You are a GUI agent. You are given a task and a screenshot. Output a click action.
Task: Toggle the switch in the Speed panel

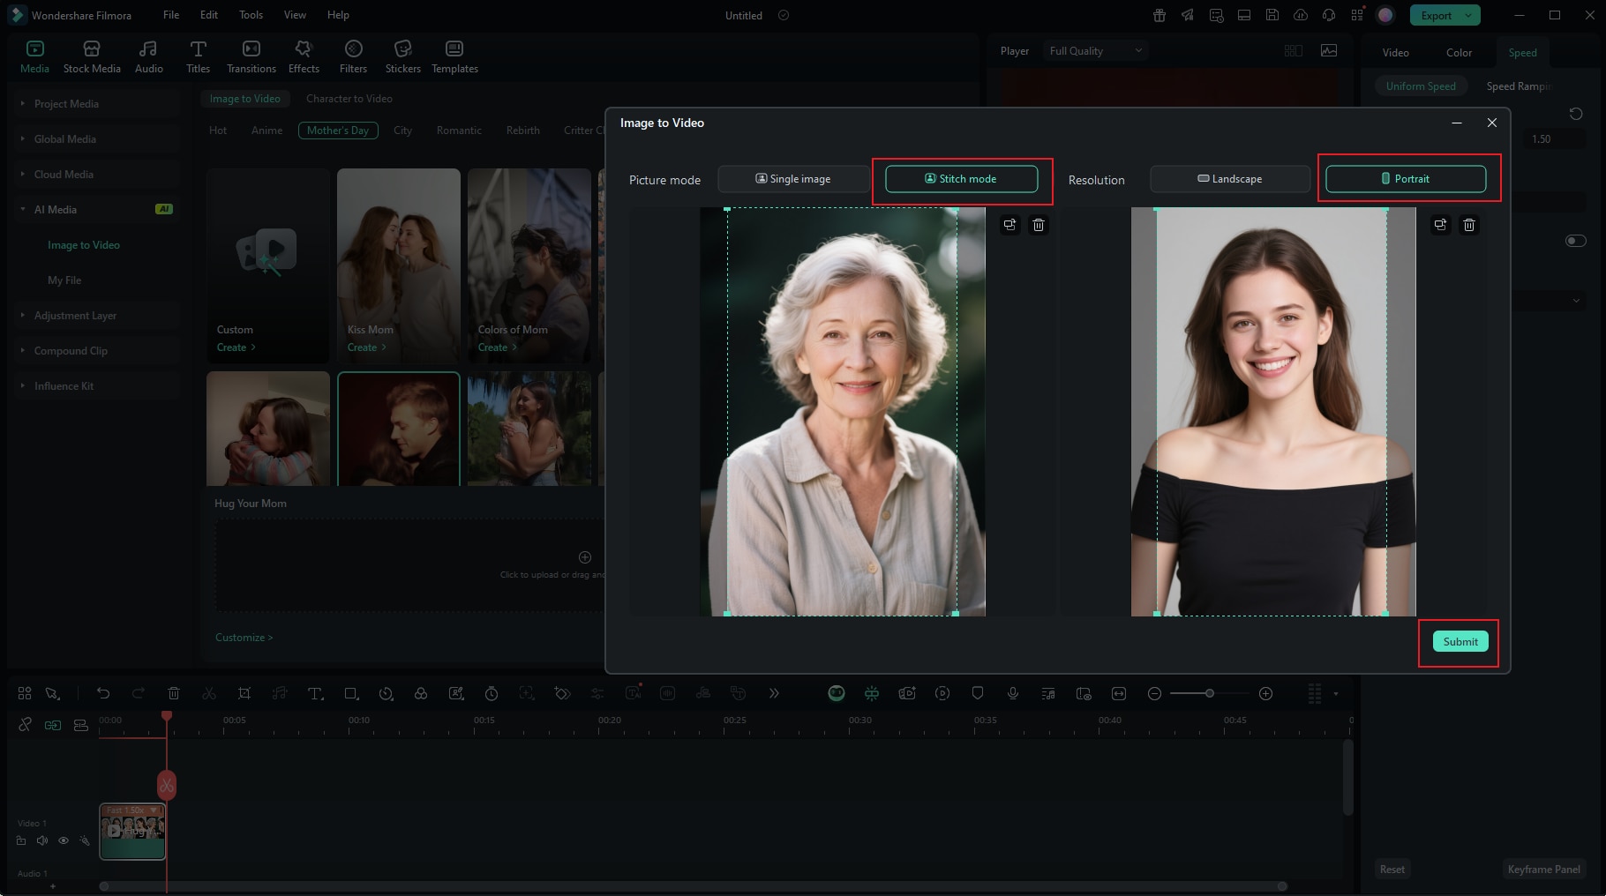(1575, 241)
